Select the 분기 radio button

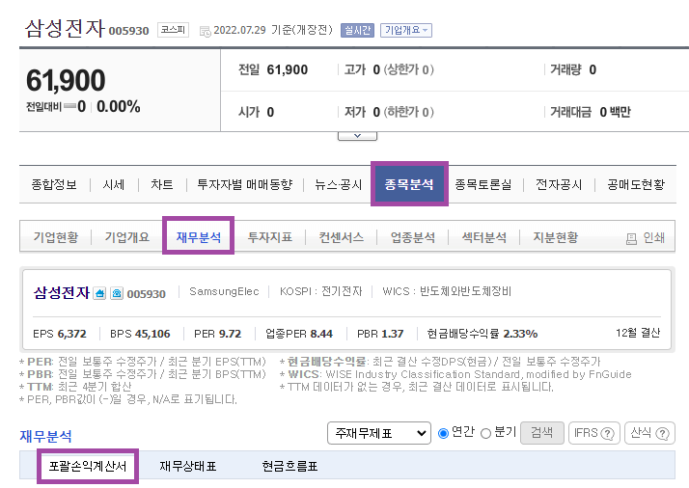(x=485, y=434)
